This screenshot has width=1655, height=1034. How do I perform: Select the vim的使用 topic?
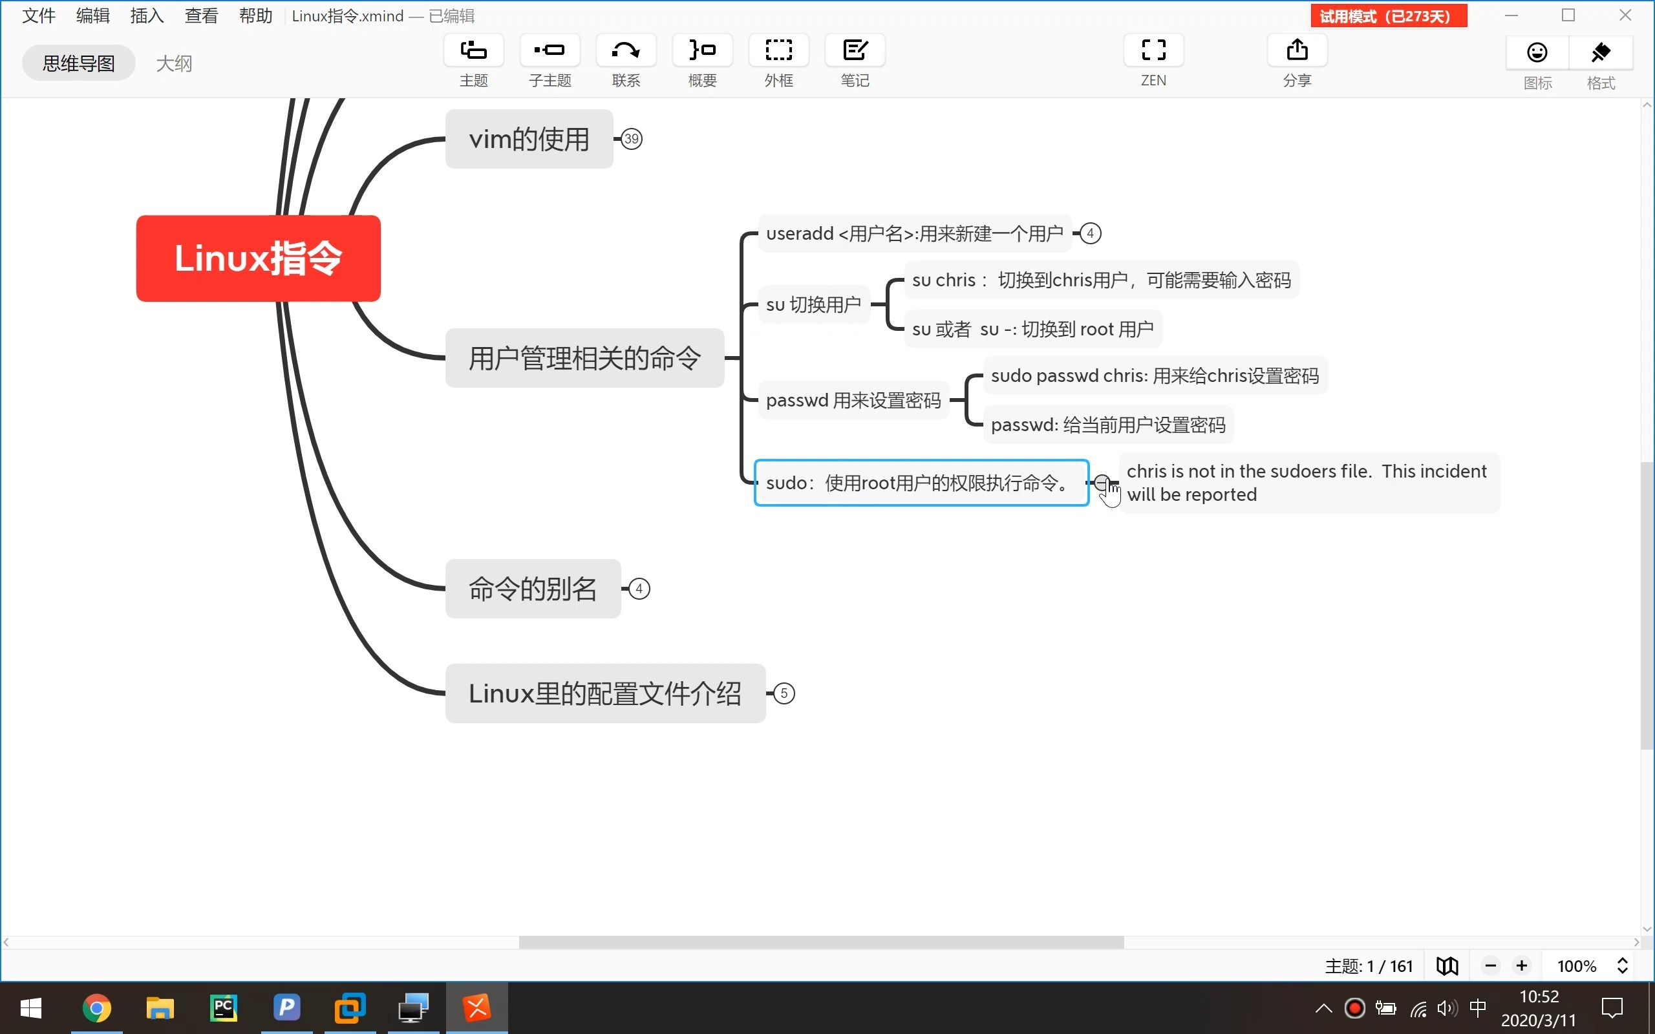[x=529, y=139]
